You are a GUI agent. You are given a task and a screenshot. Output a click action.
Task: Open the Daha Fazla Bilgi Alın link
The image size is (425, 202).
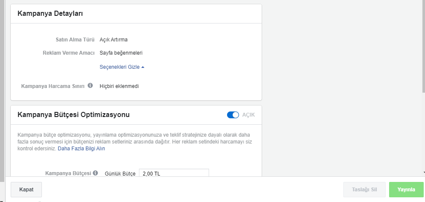point(81,149)
